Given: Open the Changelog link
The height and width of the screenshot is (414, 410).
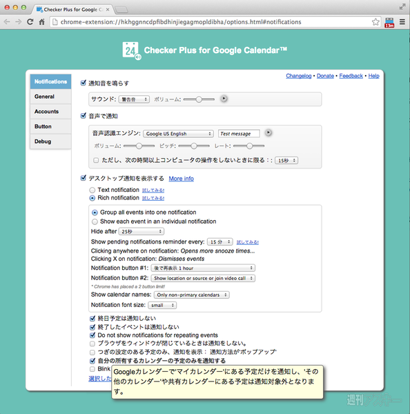Looking at the screenshot, I should (x=298, y=76).
